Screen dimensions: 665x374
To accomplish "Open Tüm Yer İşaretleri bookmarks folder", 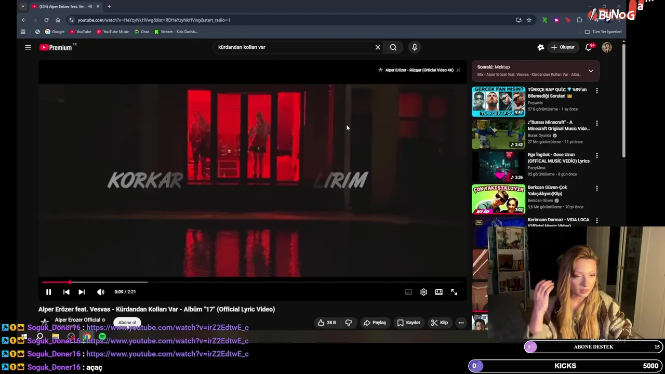I will (x=603, y=32).
